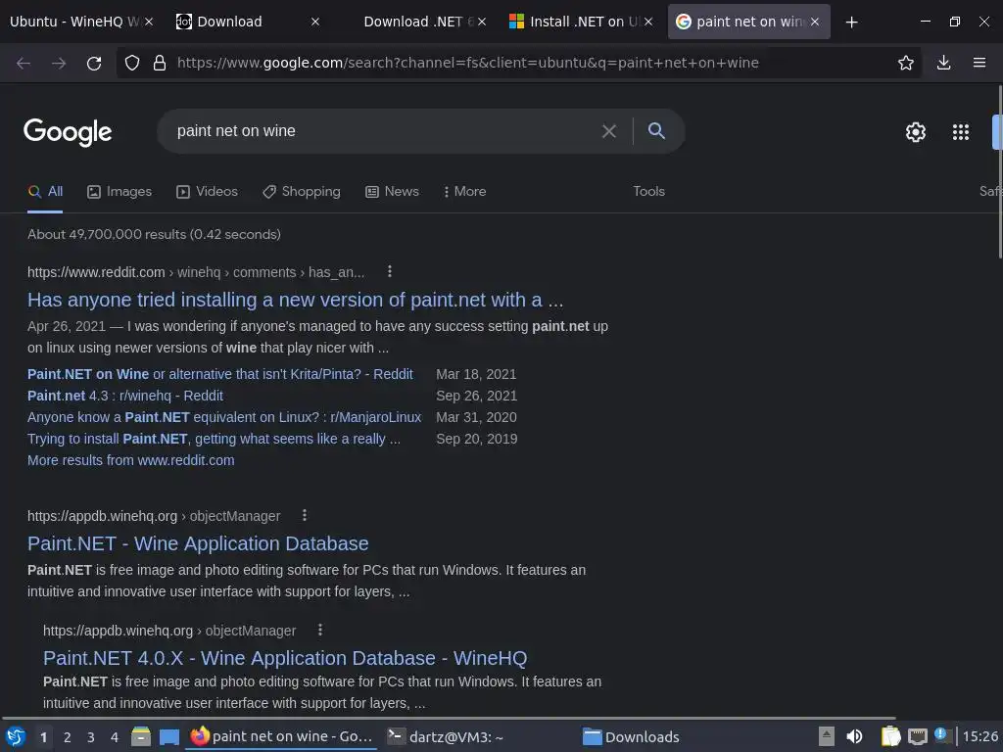This screenshot has width=1003, height=752.
Task: Reload the current page
Action: pos(94,63)
